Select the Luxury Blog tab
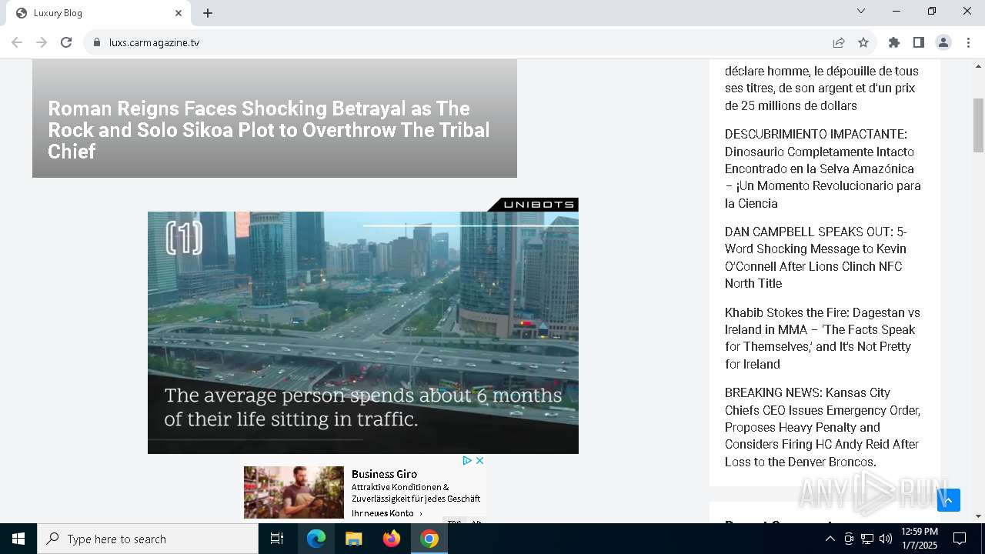Viewport: 985px width, 554px height. coord(98,13)
